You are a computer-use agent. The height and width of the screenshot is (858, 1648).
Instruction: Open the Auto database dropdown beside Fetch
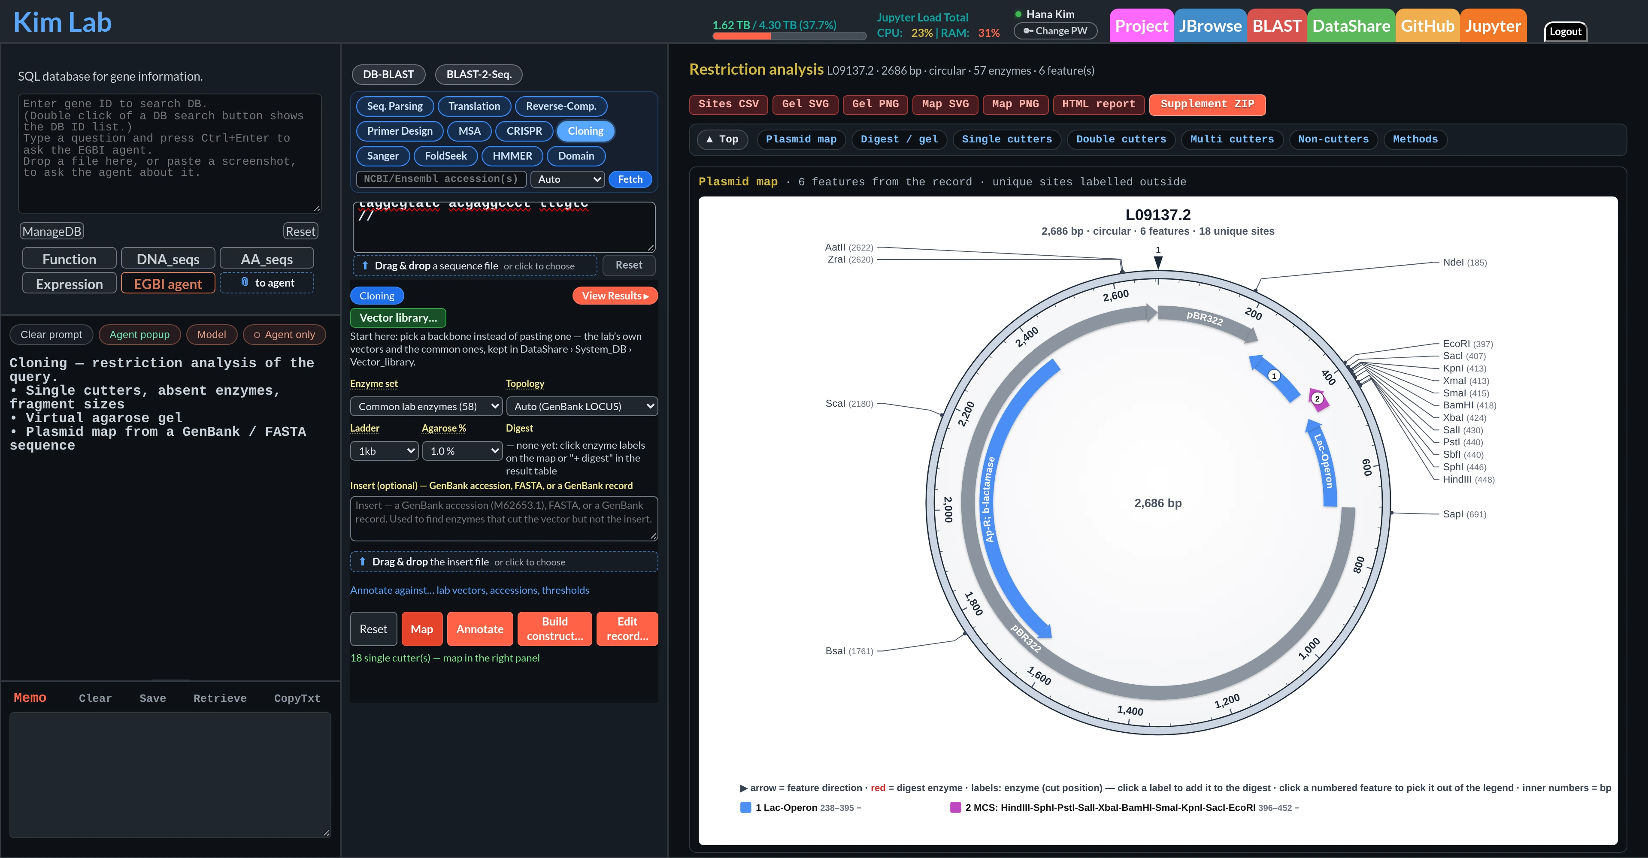pos(567,179)
